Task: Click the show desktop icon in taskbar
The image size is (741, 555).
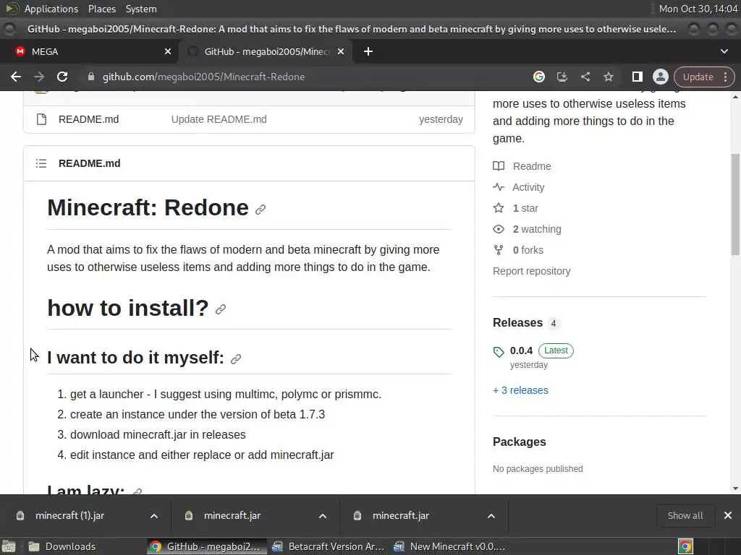Action: [x=9, y=546]
